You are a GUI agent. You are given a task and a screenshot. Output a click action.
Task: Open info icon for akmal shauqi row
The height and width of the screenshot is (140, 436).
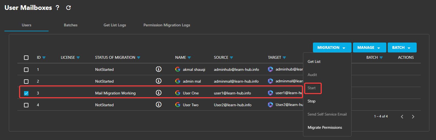pyautogui.click(x=158, y=69)
